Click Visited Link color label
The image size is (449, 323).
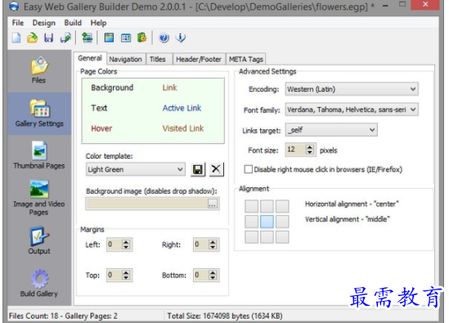[x=183, y=128]
